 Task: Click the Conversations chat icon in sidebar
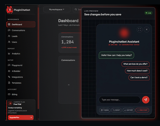[x=9, y=30]
